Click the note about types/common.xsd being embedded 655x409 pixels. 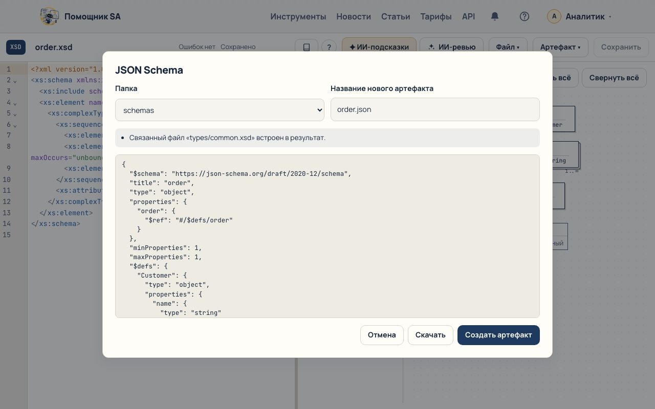(x=327, y=138)
